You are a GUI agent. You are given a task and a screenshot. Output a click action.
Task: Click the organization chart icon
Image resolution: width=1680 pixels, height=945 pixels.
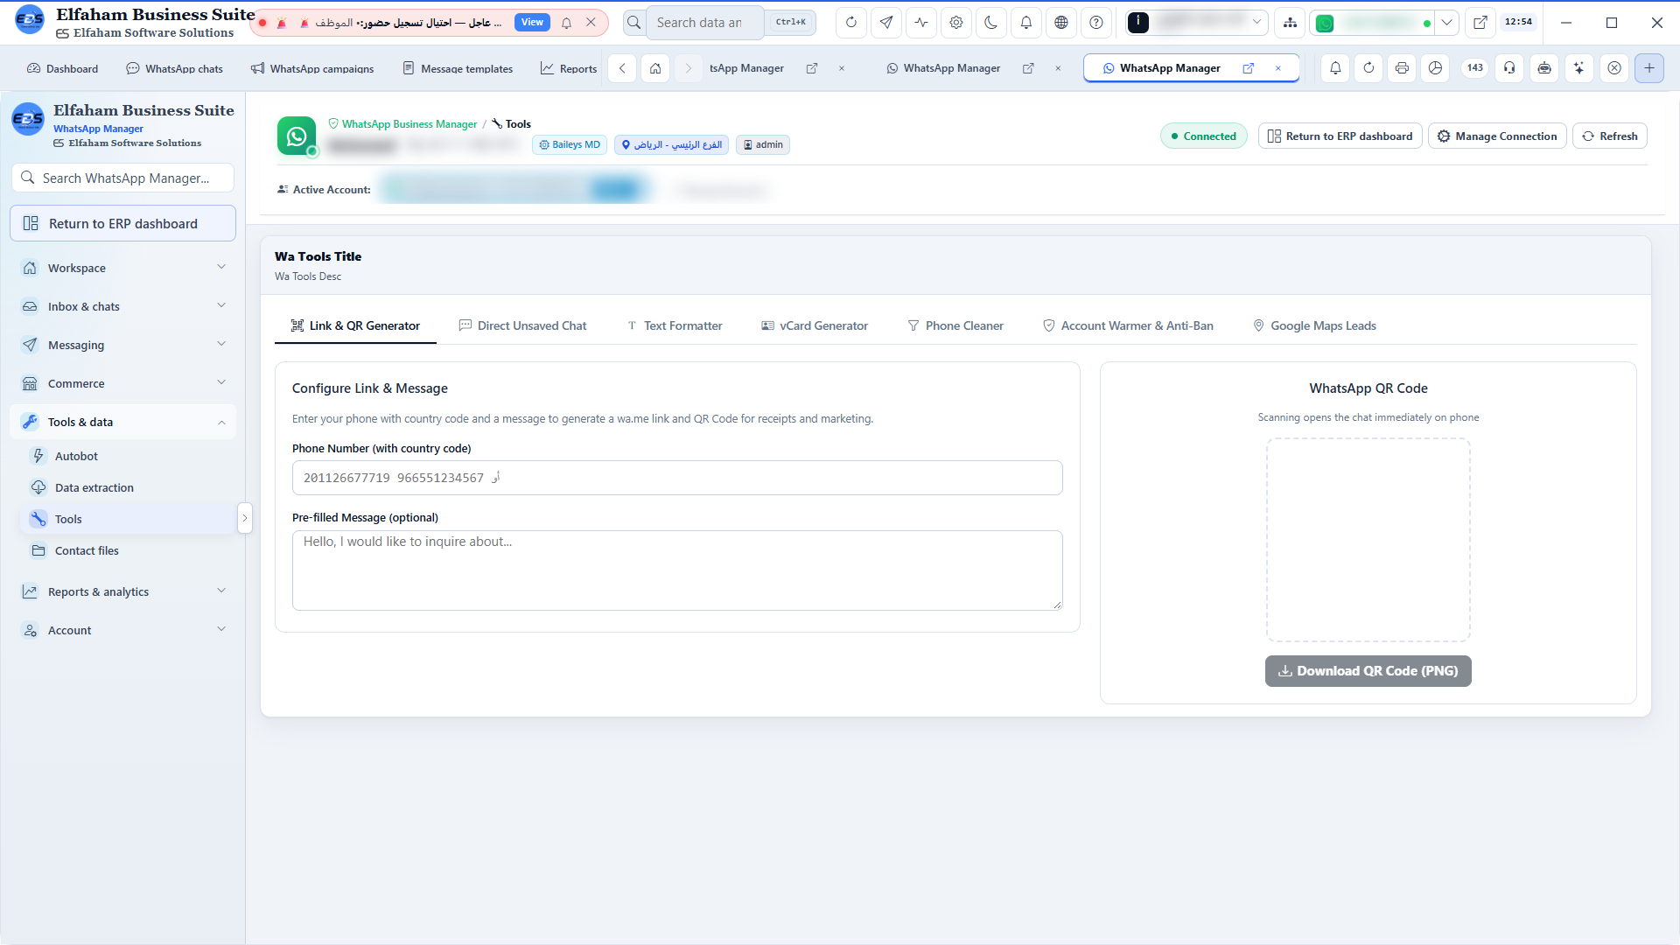click(1290, 23)
